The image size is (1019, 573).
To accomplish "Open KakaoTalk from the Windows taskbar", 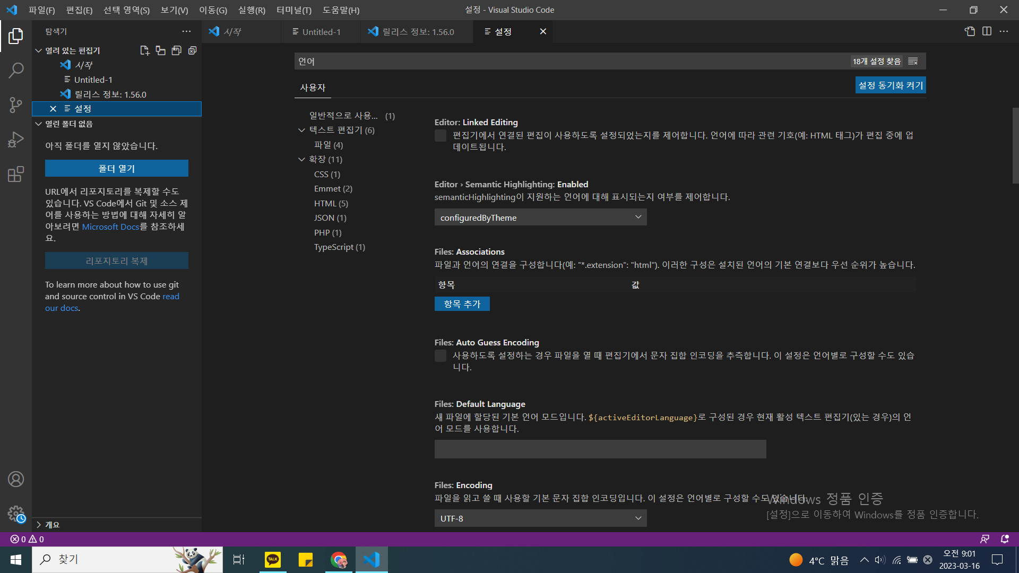I will pyautogui.click(x=273, y=559).
